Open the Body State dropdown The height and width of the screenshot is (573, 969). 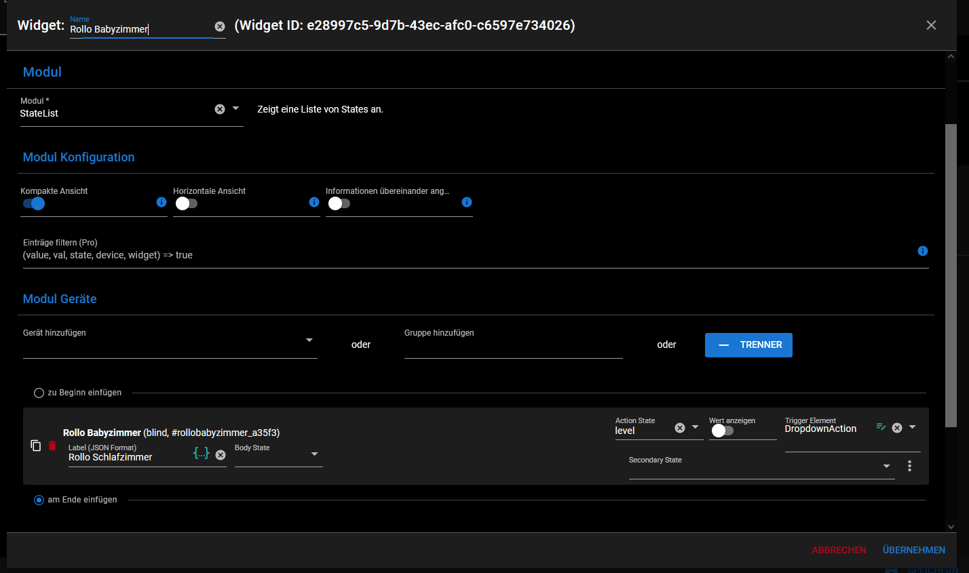click(314, 454)
